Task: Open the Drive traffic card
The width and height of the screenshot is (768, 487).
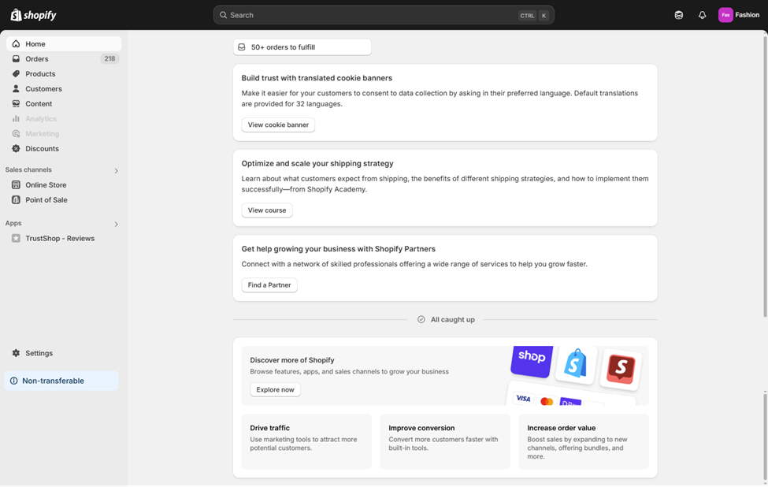Action: click(306, 441)
